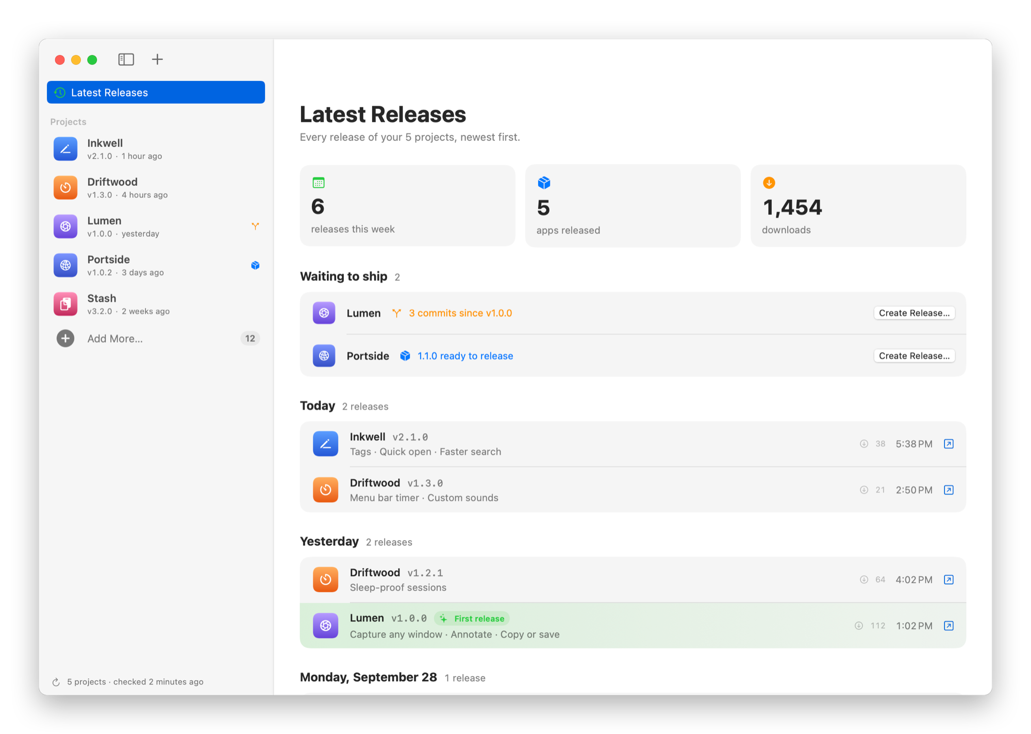Viewport: 1031px width, 734px height.
Task: Click the 5:38 PM timestamp
Action: tap(913, 444)
